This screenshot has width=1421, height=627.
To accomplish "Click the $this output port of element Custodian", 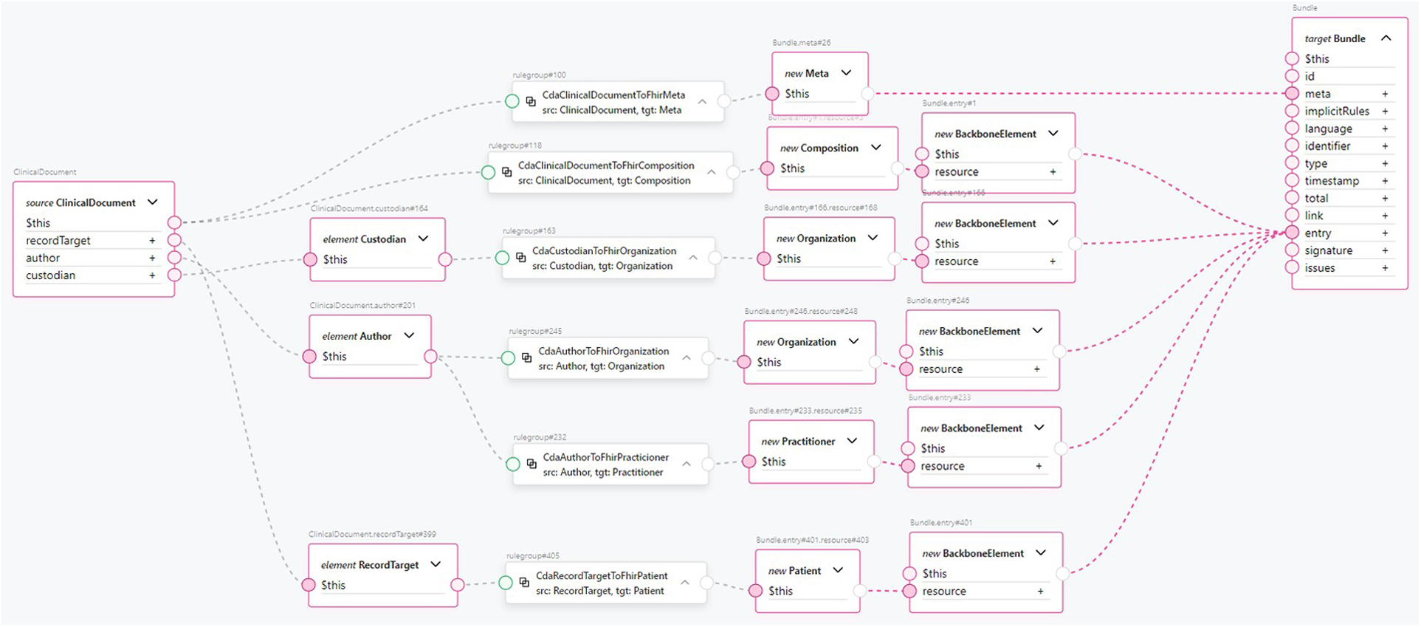I will point(445,259).
